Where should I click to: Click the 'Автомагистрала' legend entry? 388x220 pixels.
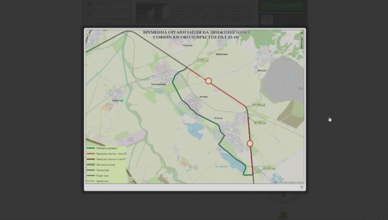click(x=105, y=164)
